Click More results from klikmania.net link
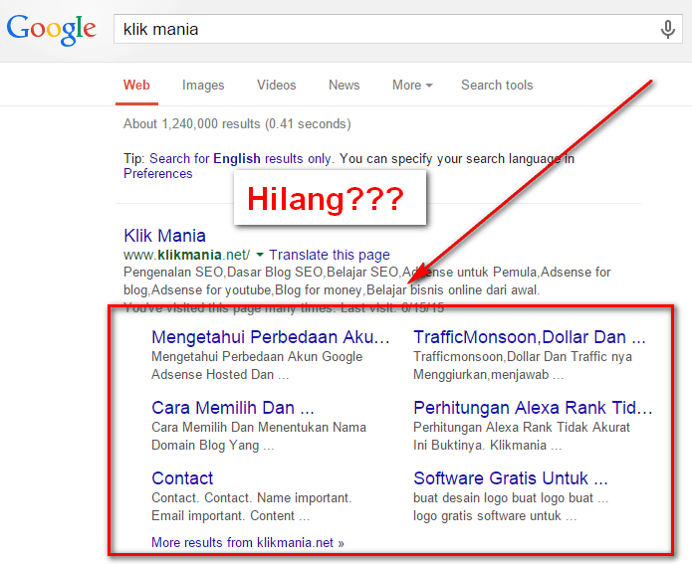The width and height of the screenshot is (692, 564). [248, 542]
